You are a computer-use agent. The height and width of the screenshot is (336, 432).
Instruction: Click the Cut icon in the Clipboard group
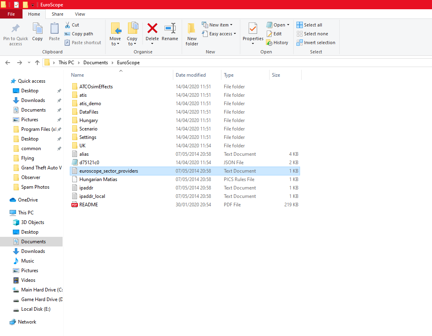click(68, 24)
